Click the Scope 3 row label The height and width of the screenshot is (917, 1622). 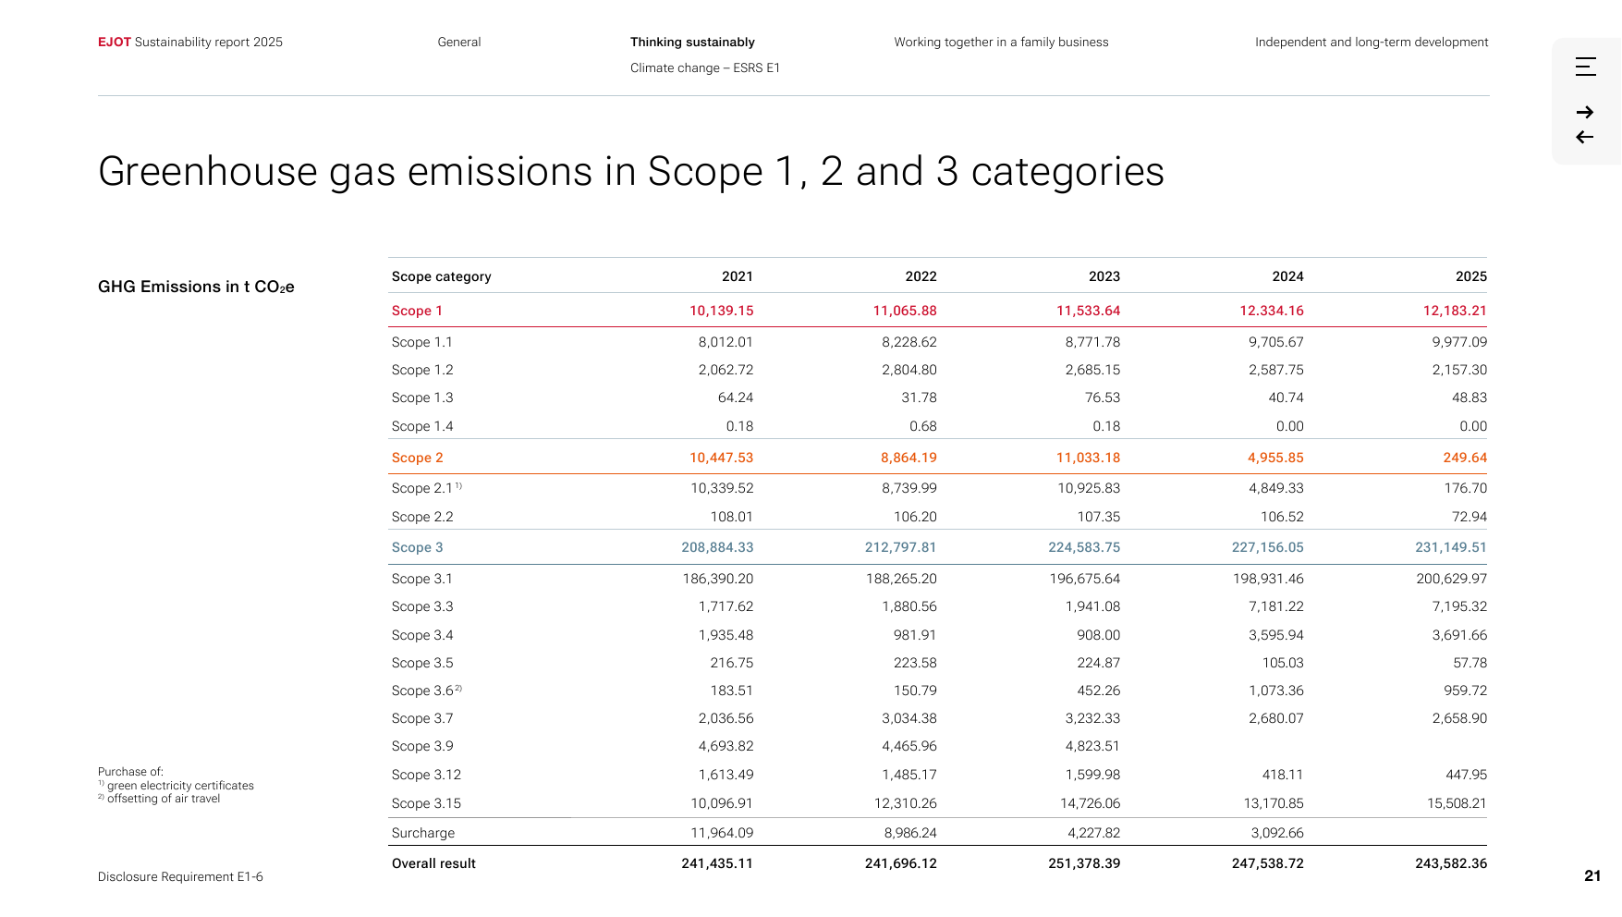tap(418, 547)
